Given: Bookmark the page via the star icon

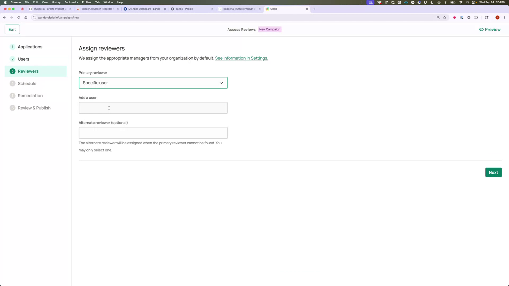Looking at the screenshot, I should click(x=445, y=17).
